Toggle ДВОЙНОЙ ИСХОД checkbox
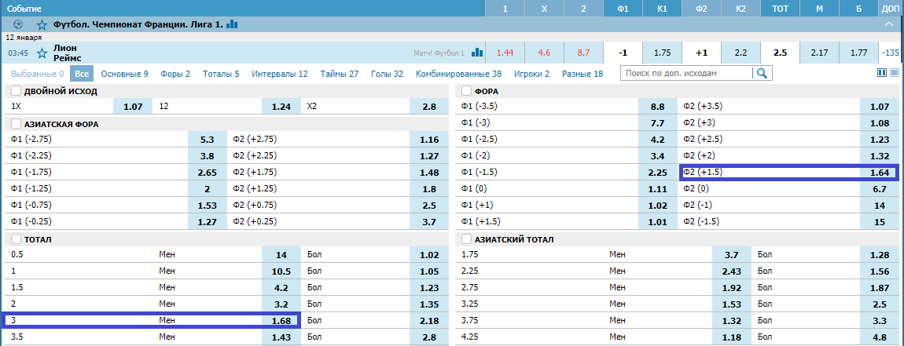The height and width of the screenshot is (346, 904). 17,91
